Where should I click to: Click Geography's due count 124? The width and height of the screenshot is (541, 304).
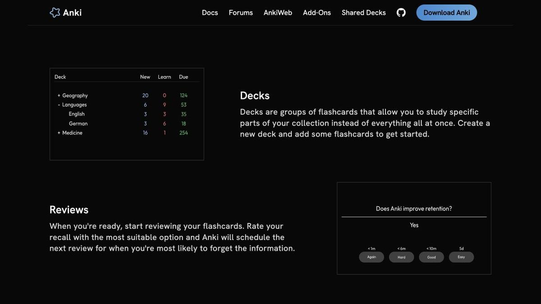coord(183,95)
